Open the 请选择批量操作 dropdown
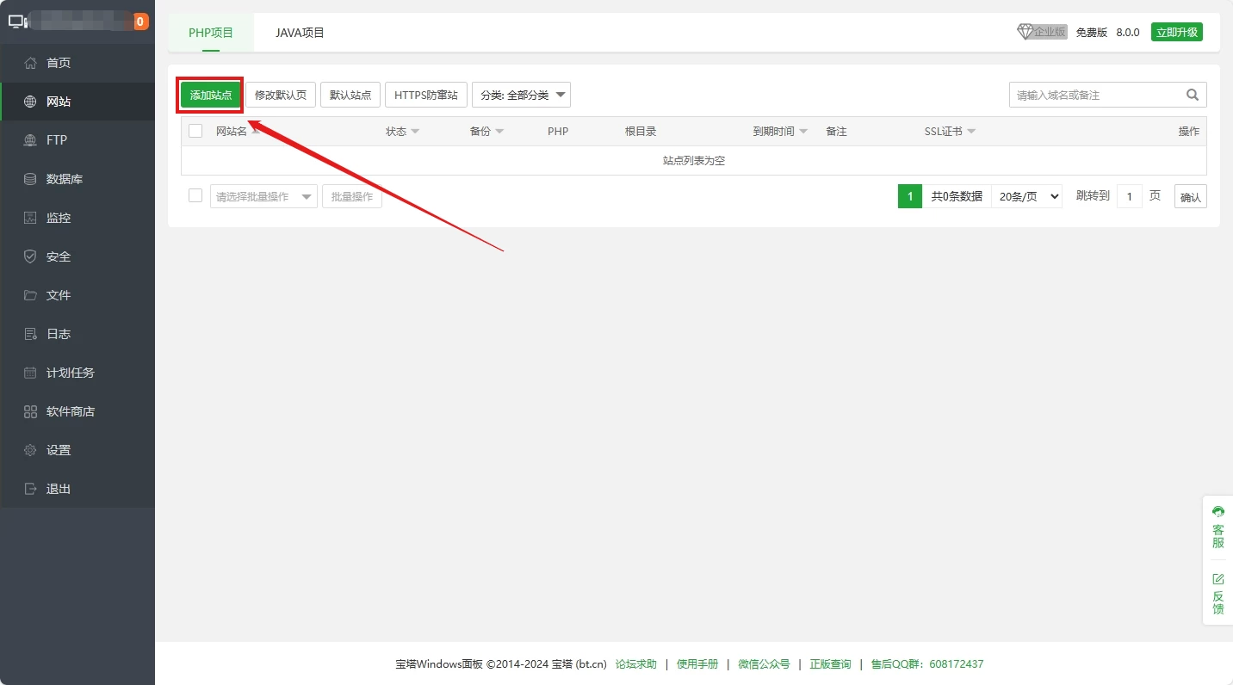The height and width of the screenshot is (685, 1233). click(263, 196)
